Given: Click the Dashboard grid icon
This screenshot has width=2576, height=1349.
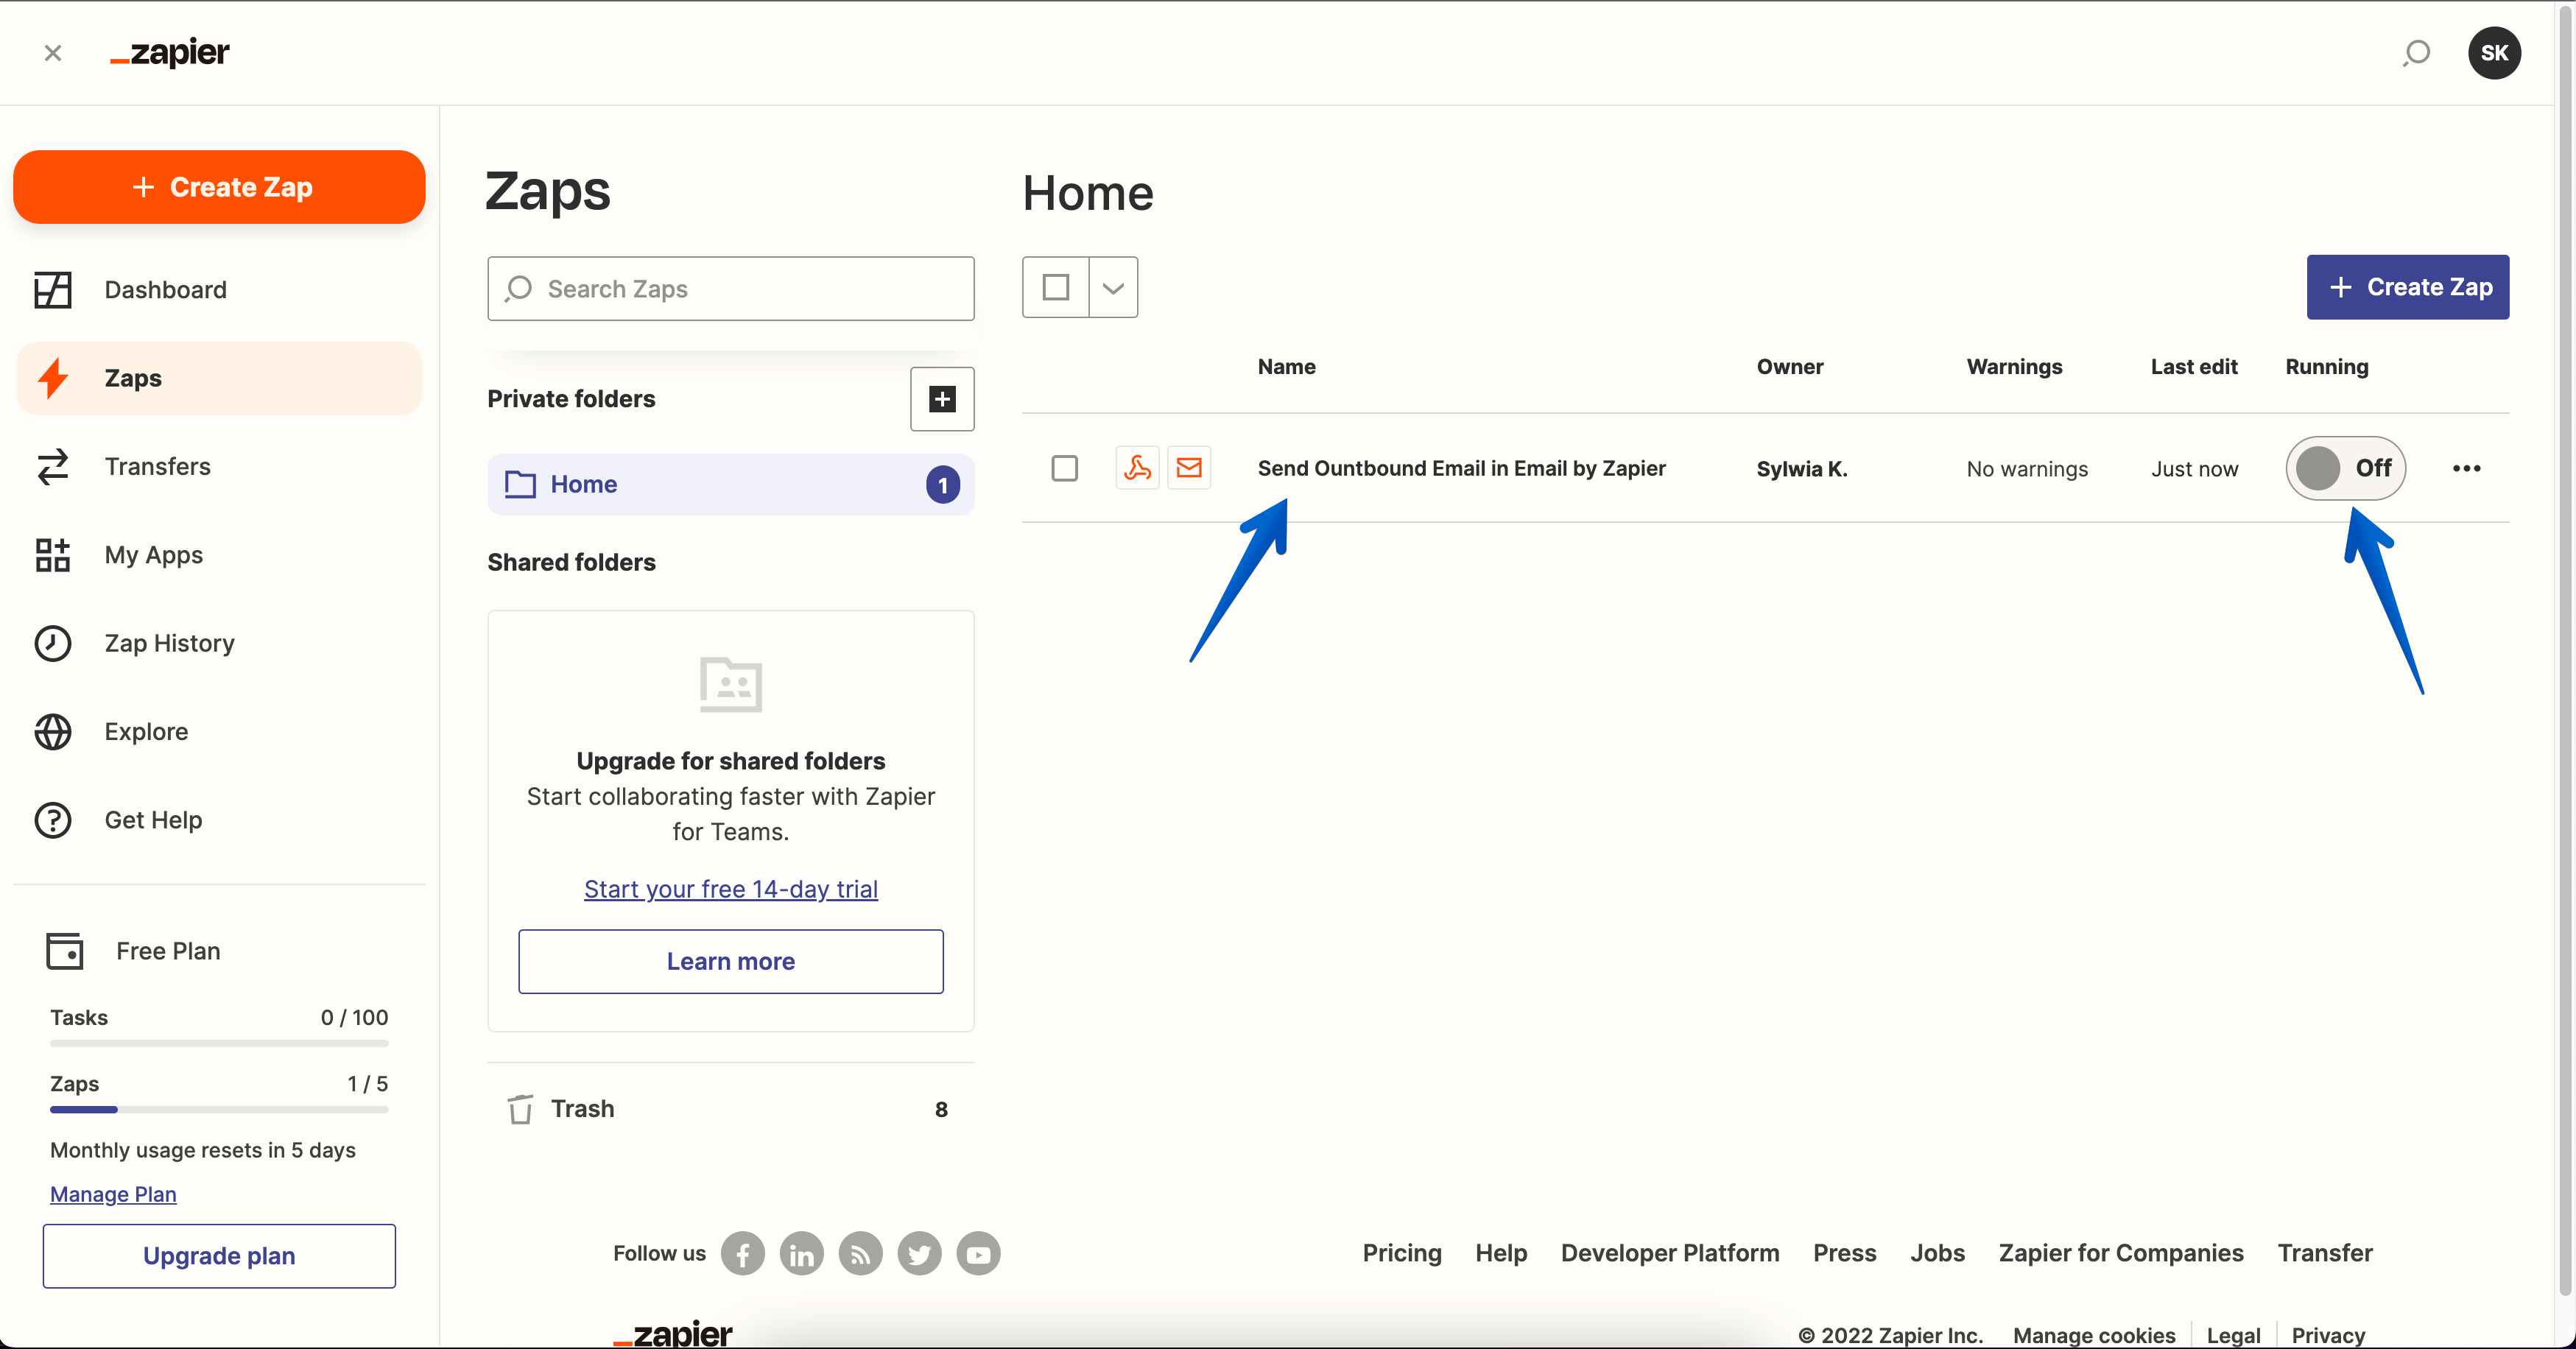Looking at the screenshot, I should pos(53,290).
